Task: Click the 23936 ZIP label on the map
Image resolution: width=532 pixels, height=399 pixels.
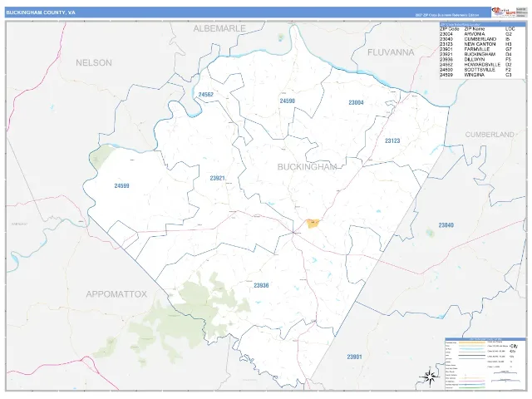Action: (x=261, y=285)
